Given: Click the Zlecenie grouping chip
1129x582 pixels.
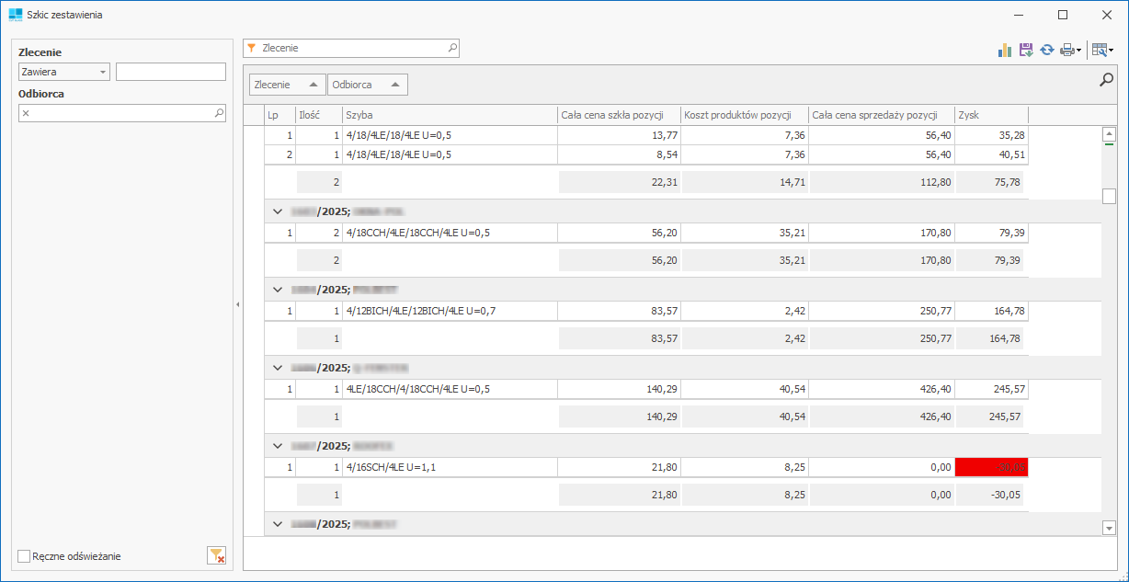Looking at the screenshot, I should (287, 85).
